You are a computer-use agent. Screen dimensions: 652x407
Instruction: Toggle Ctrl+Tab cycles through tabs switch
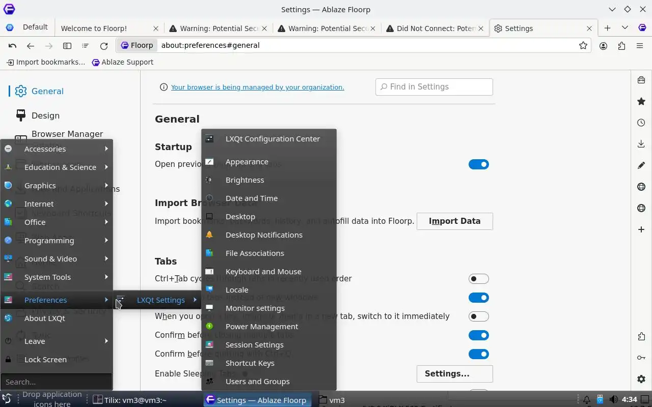(478, 279)
